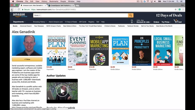Viewport: 195px width, 110px height.
Task: Open Sell Us Your Books link
Action: tap(147, 26)
